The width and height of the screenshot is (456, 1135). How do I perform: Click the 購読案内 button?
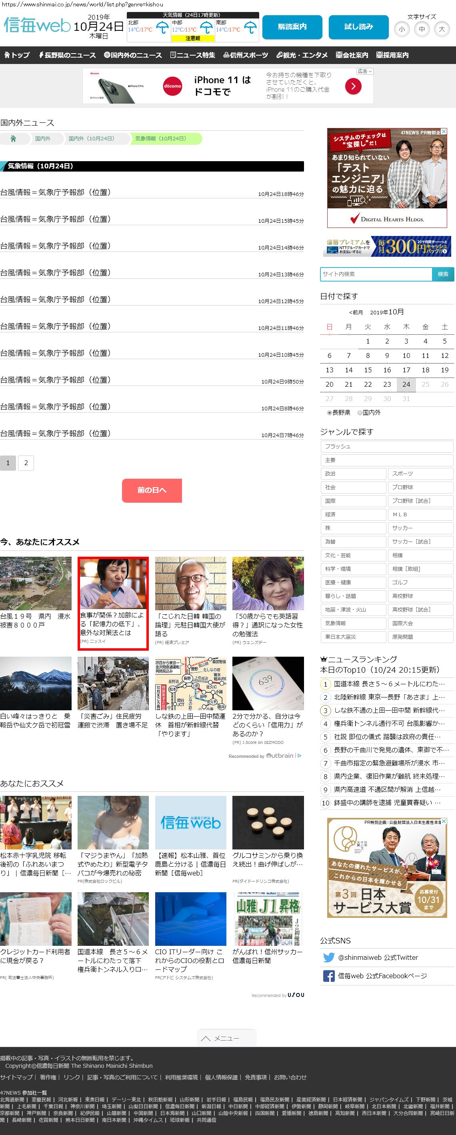click(292, 27)
